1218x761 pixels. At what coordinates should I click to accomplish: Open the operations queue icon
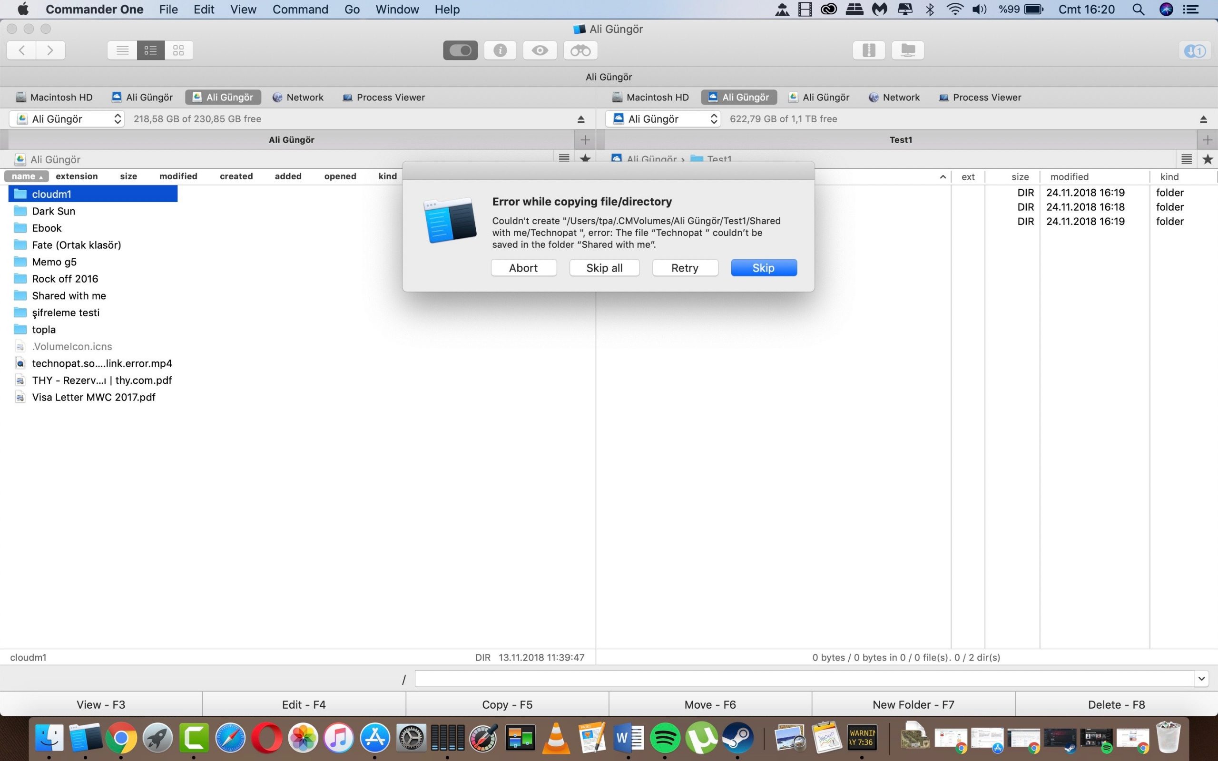point(1195,50)
